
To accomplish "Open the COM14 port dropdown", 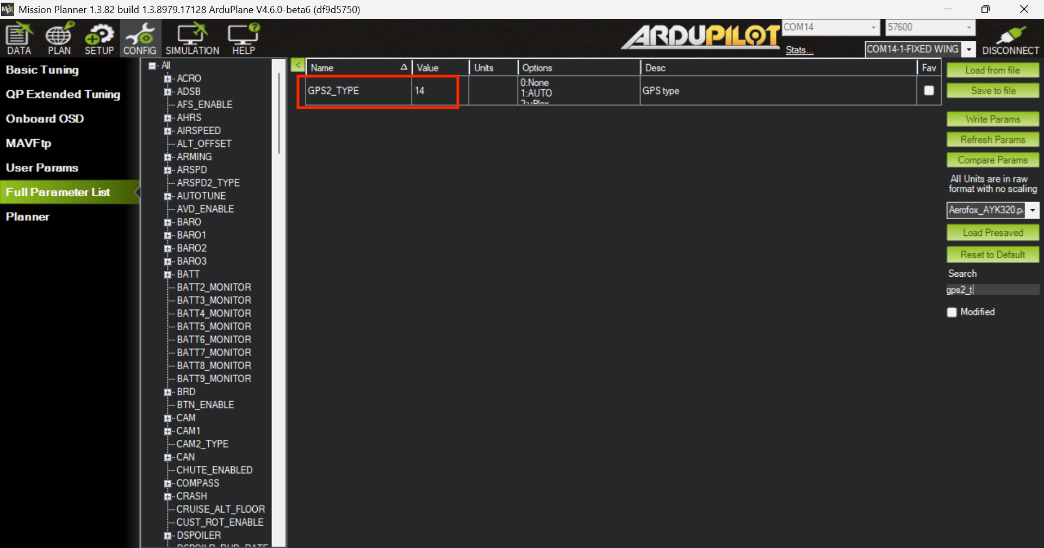I will pos(873,27).
